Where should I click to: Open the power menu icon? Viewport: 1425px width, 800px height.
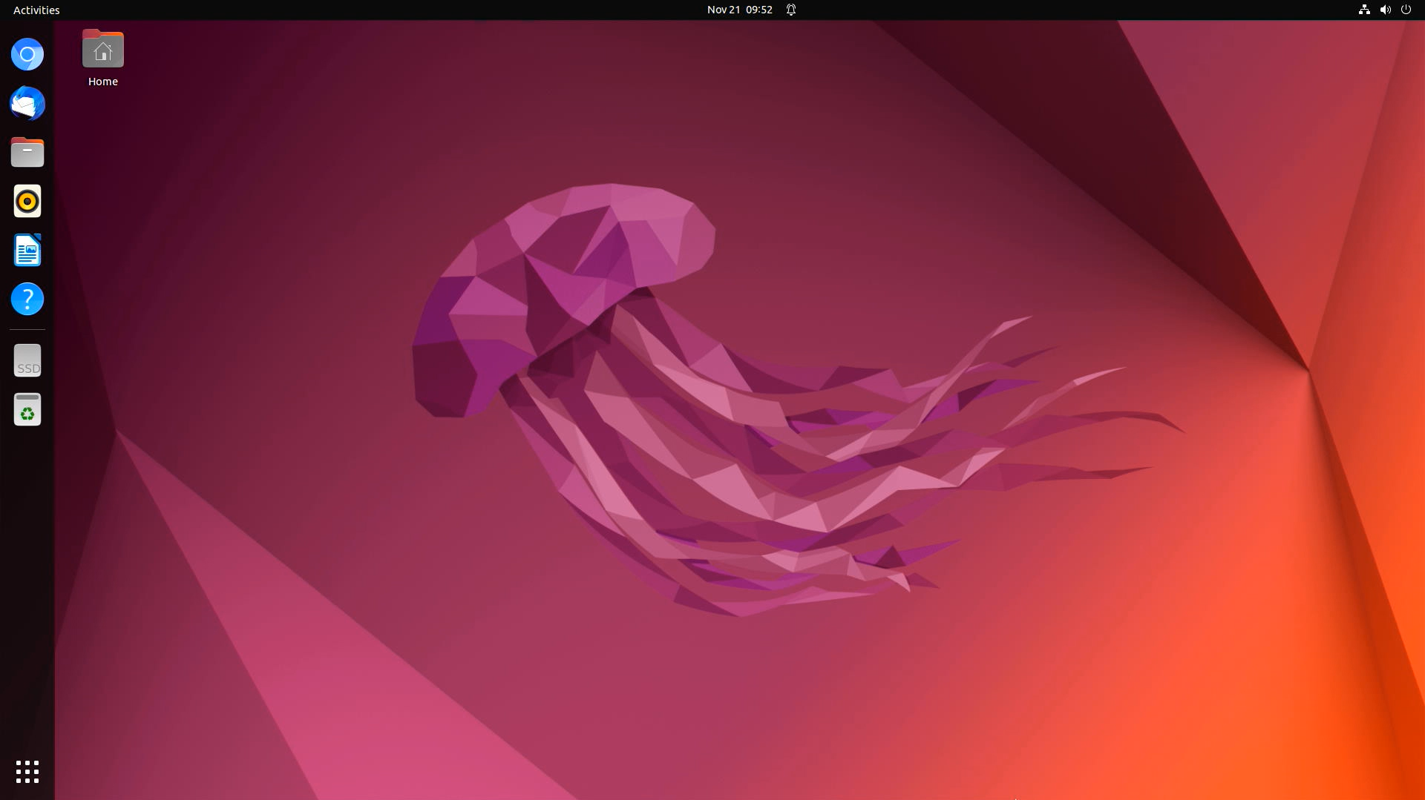1406,10
